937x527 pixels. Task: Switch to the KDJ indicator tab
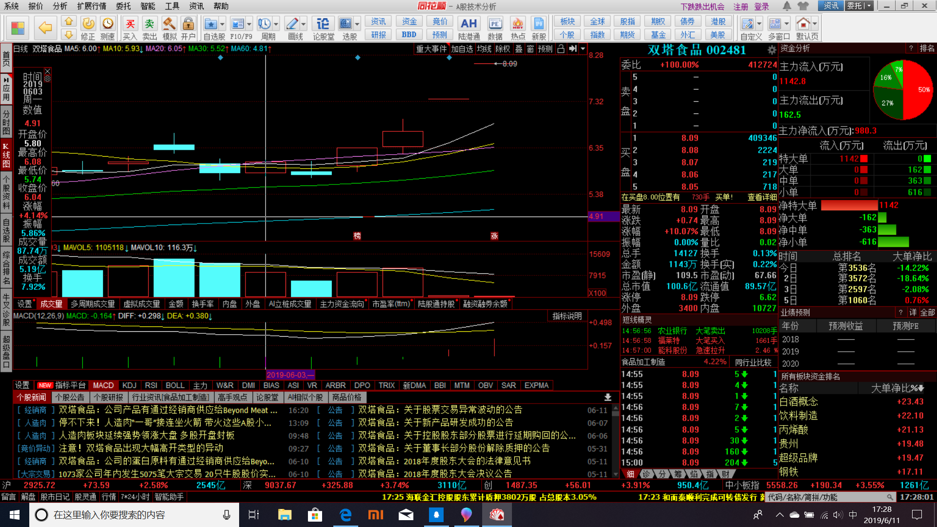click(x=129, y=385)
